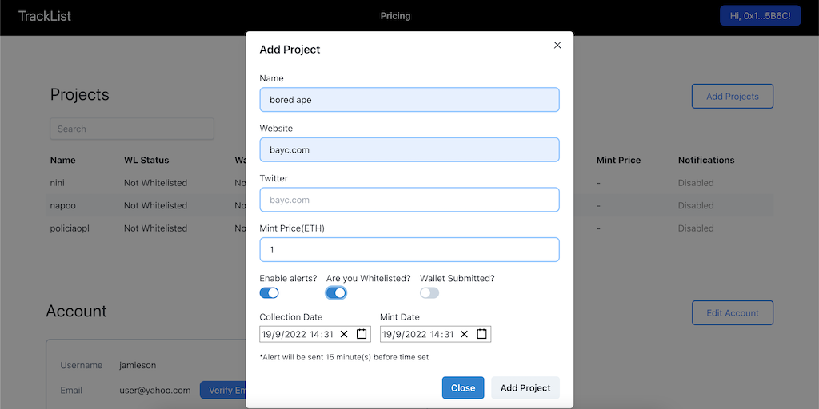Toggle the Enable alerts switch
819x409 pixels.
pos(270,293)
